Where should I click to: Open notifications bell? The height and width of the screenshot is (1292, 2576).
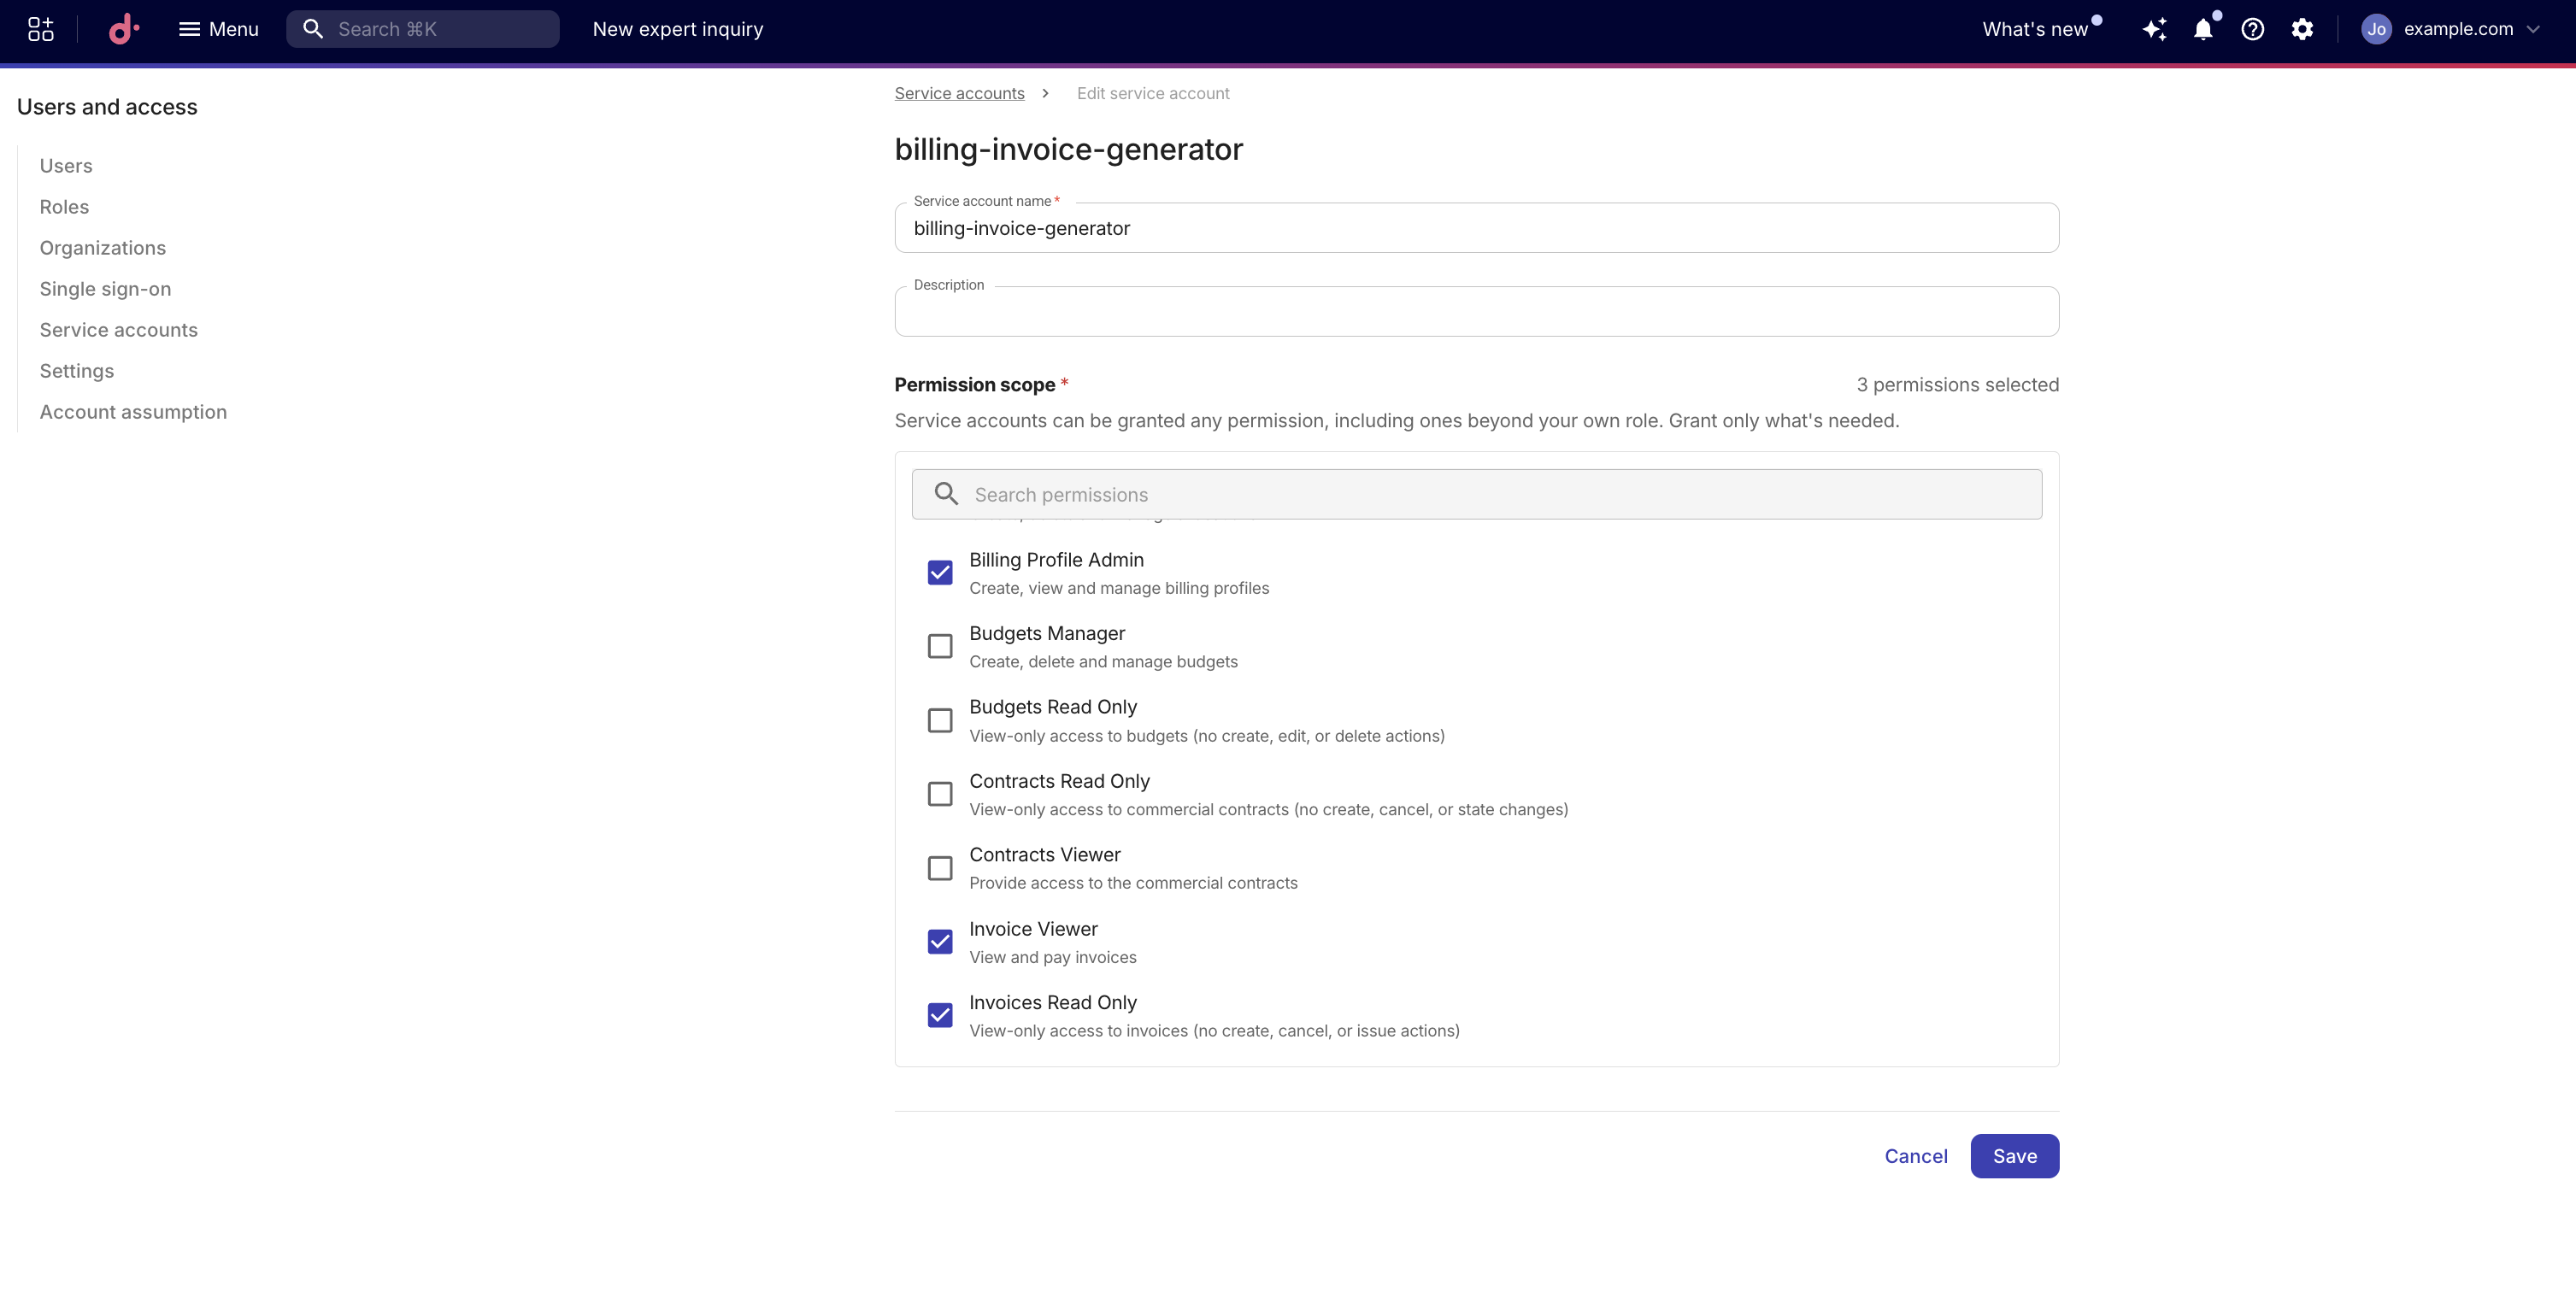(x=2203, y=29)
